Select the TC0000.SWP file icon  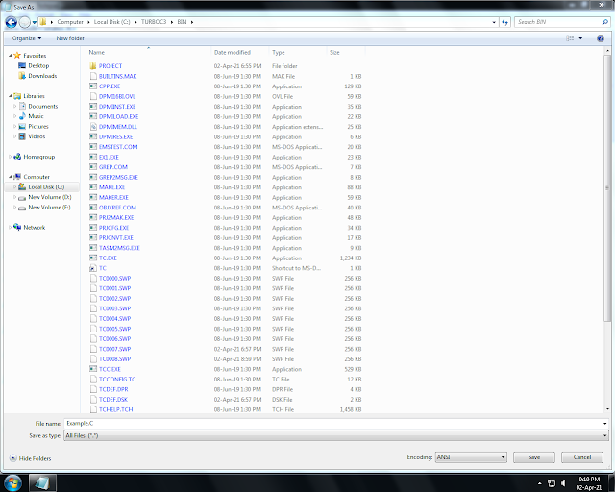point(93,278)
